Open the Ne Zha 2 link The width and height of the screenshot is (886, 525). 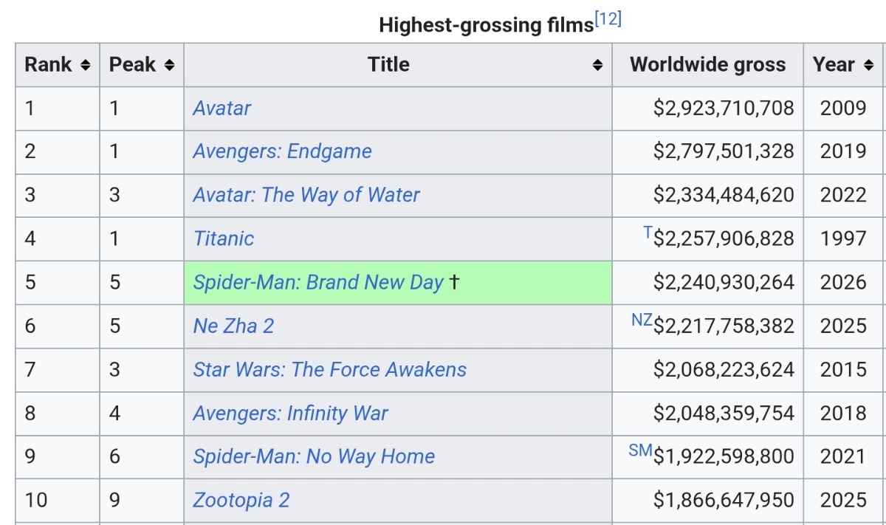tap(233, 326)
